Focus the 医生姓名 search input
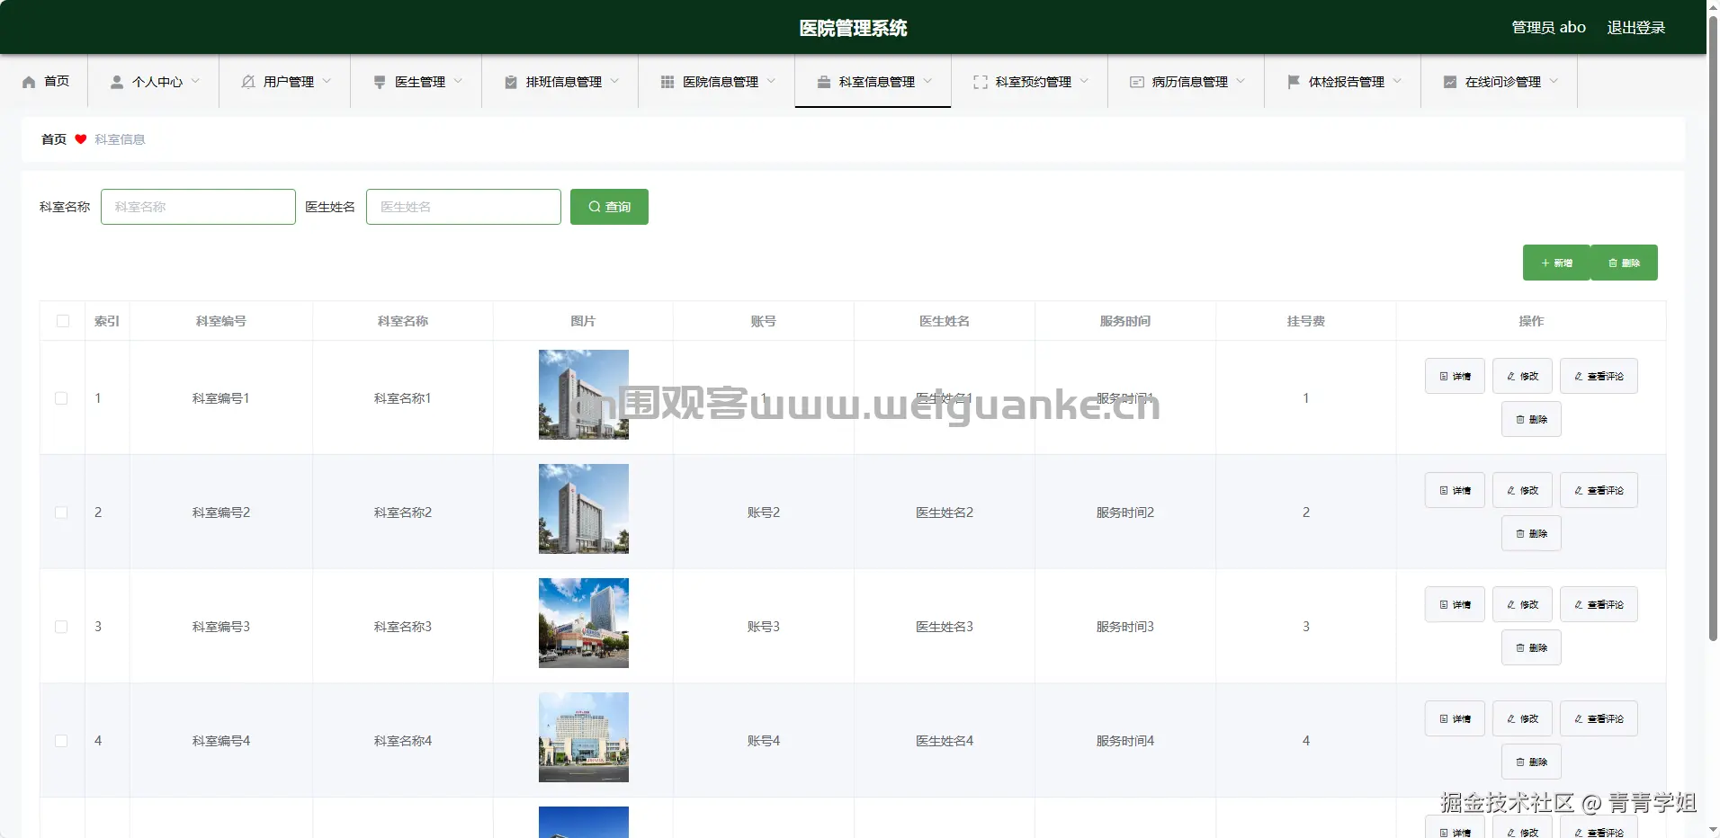Viewport: 1720px width, 838px height. click(x=463, y=207)
